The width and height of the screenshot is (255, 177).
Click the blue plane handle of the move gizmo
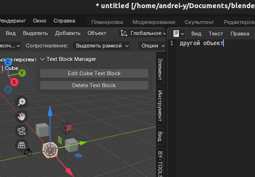click(78, 155)
